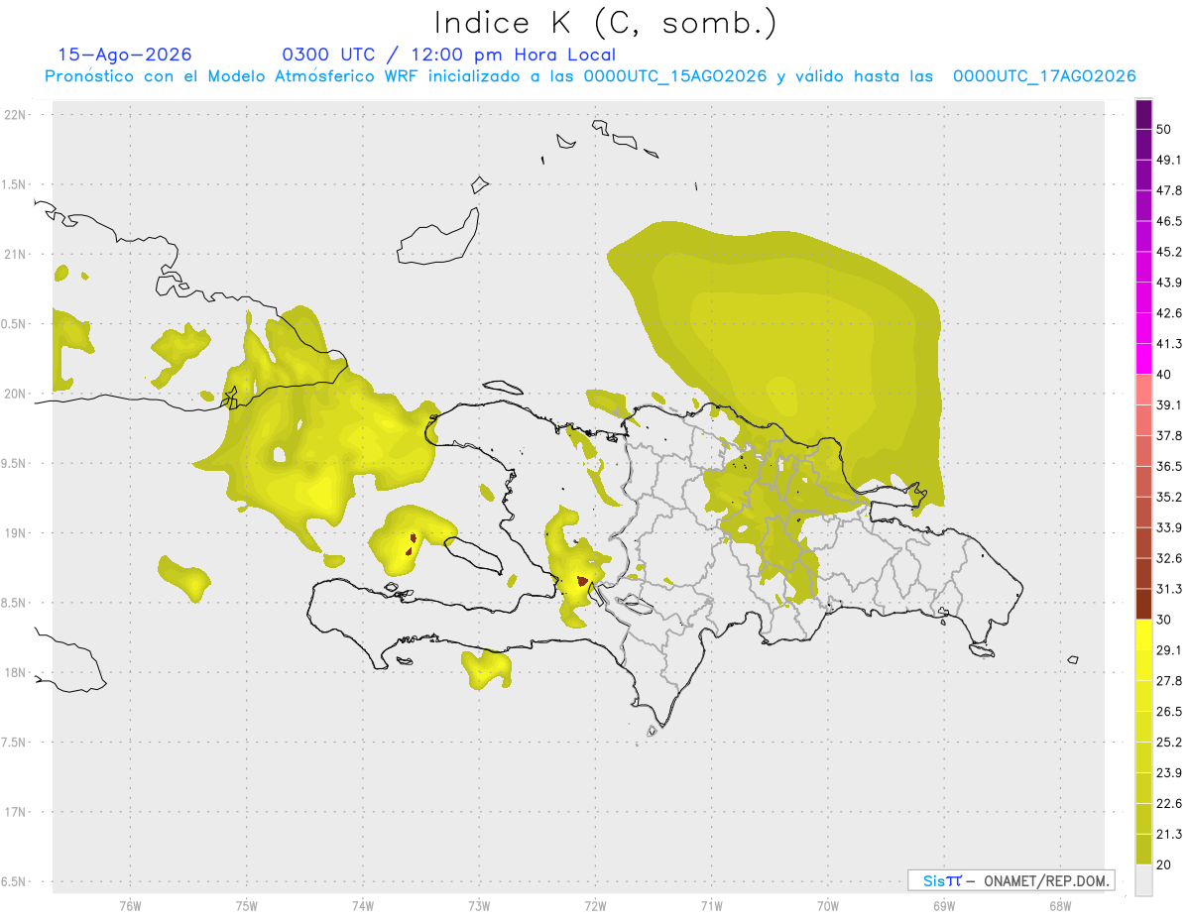Image resolution: width=1190 pixels, height=919 pixels.
Task: Pick the dark purple swatch above the 50 label
Action: [1144, 114]
